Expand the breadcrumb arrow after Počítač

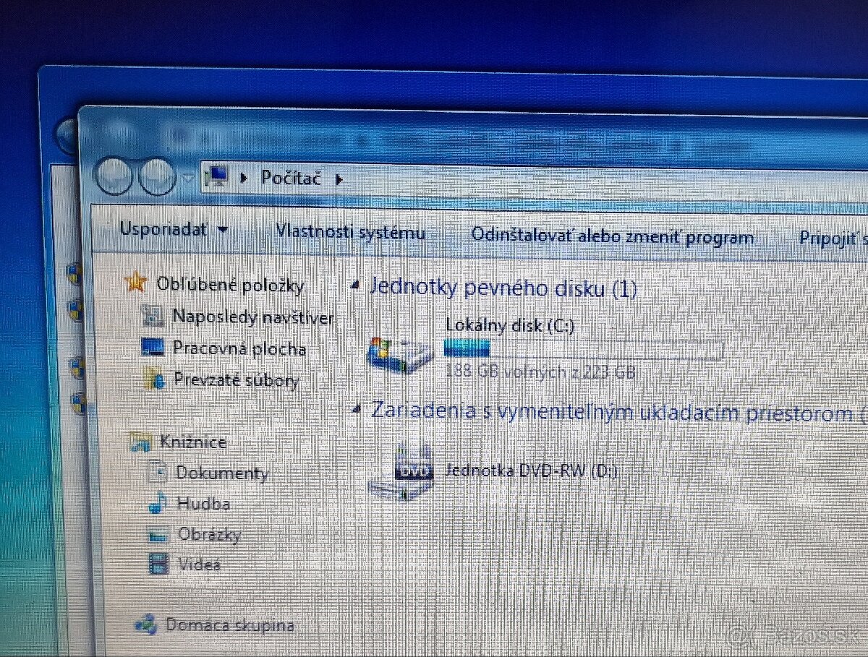[339, 179]
